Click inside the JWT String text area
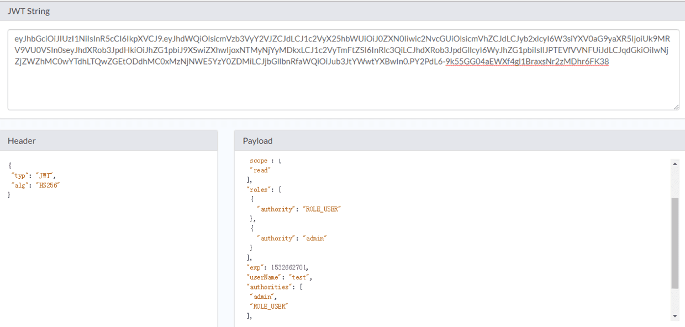 click(x=343, y=70)
